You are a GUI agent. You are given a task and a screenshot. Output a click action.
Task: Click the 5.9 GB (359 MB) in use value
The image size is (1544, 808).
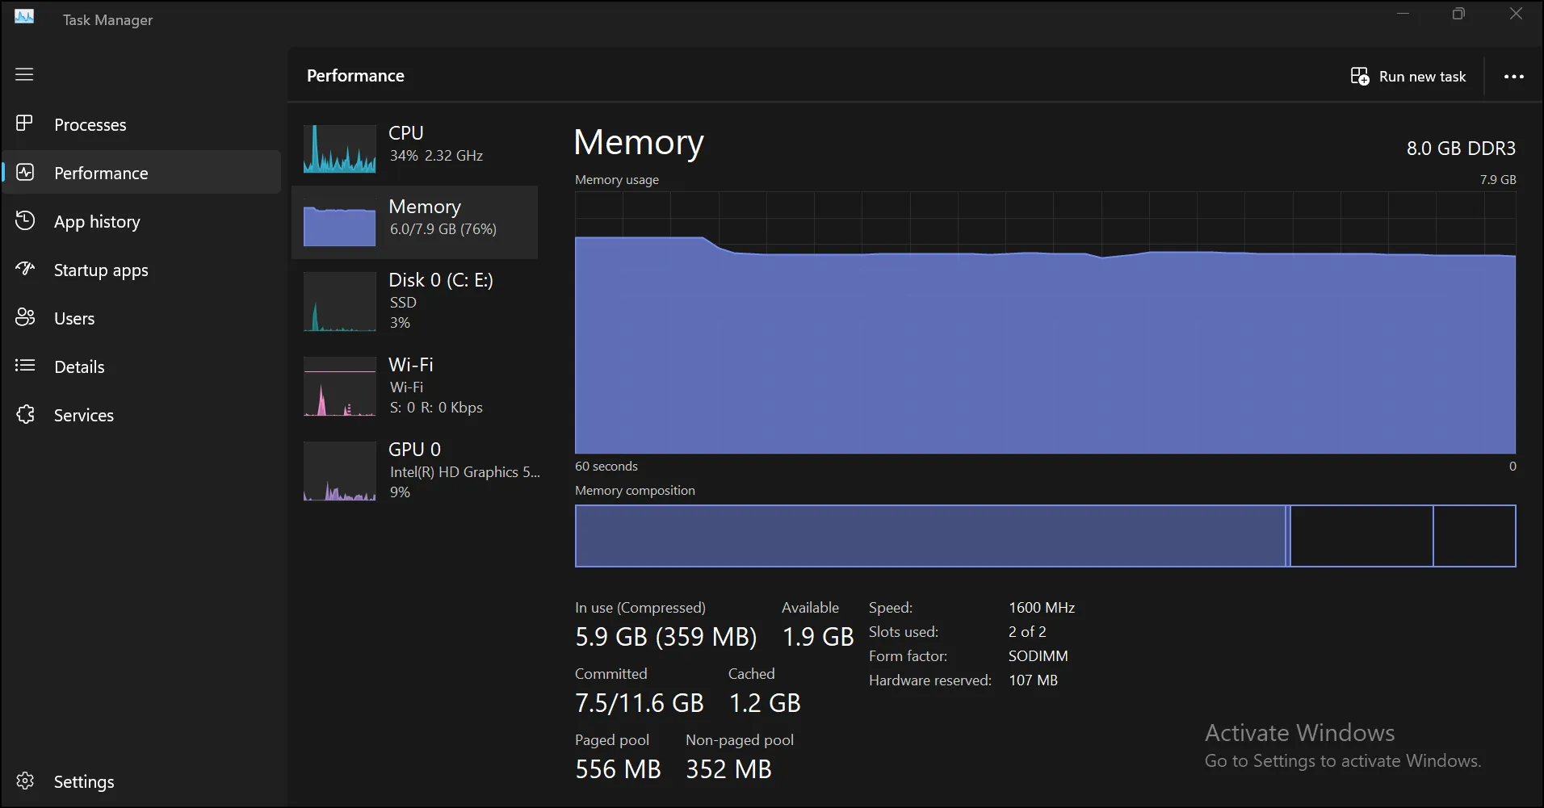click(666, 637)
